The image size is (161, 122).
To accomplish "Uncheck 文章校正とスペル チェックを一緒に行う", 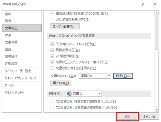I will pyautogui.click(x=52, y=62).
